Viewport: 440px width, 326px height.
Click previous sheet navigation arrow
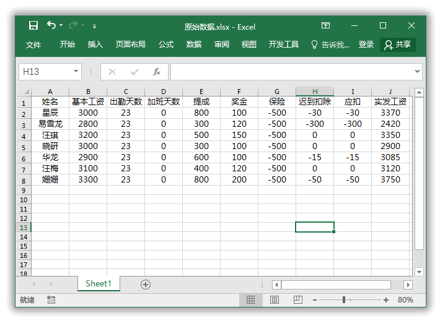tap(33, 285)
